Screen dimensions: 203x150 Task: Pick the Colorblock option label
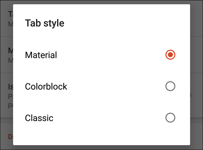pos(46,86)
